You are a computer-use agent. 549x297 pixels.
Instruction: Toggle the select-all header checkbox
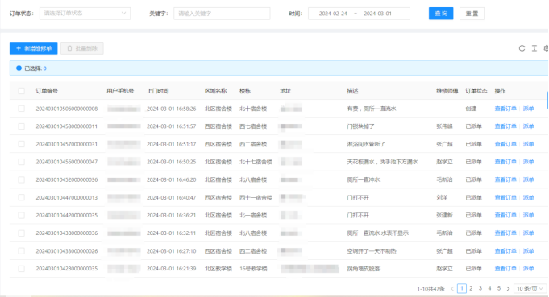(x=21, y=91)
